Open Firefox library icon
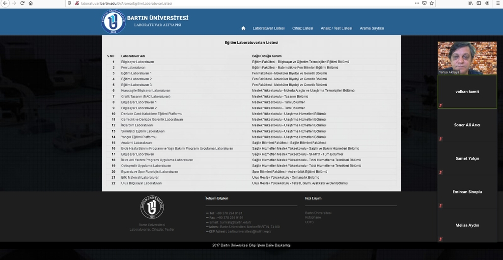 pos(471,3)
